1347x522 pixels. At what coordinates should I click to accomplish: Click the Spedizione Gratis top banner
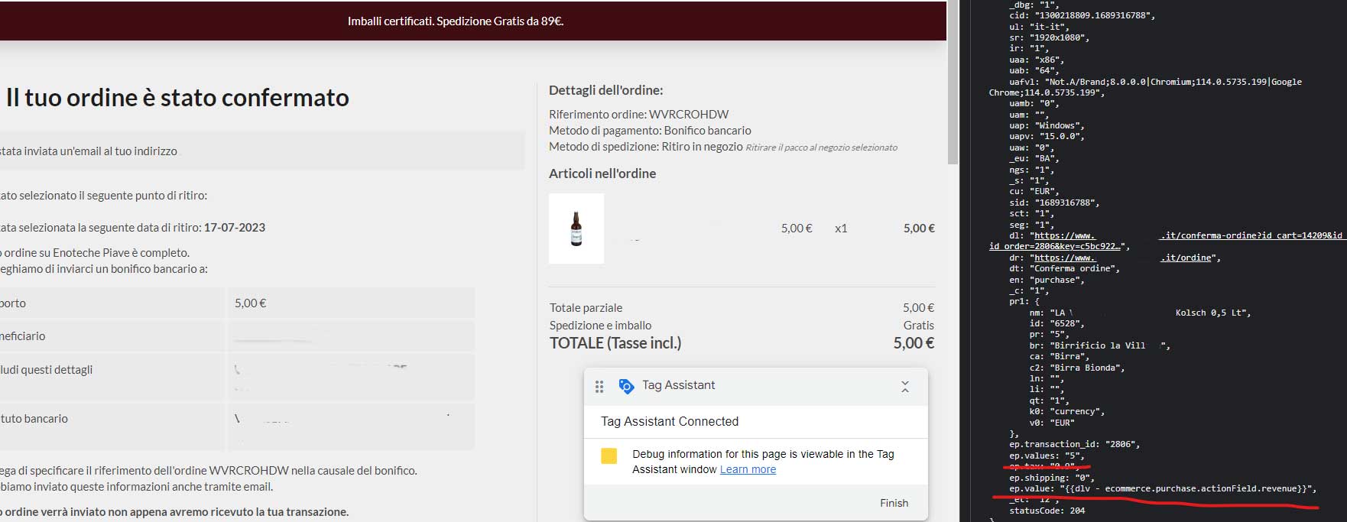[456, 21]
